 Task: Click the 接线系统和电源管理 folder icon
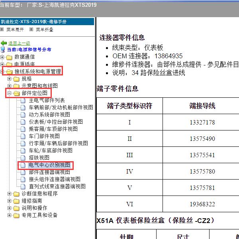(9, 71)
